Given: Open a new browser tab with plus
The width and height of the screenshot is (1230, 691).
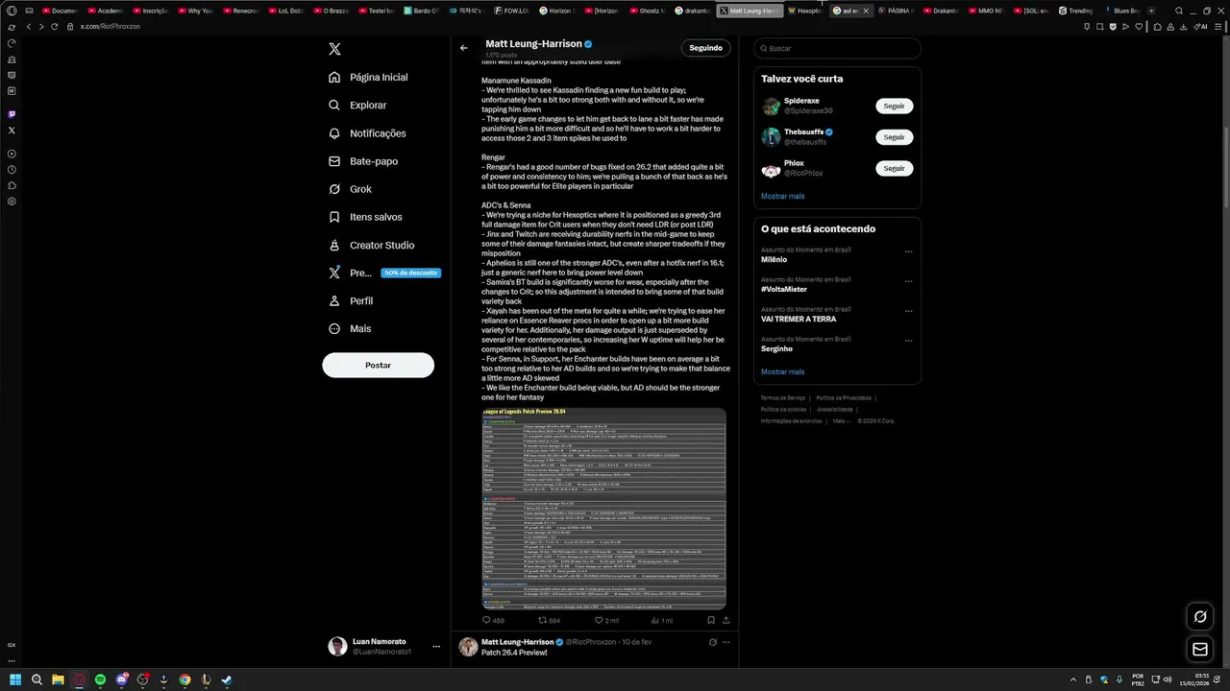Looking at the screenshot, I should pos(1151,11).
